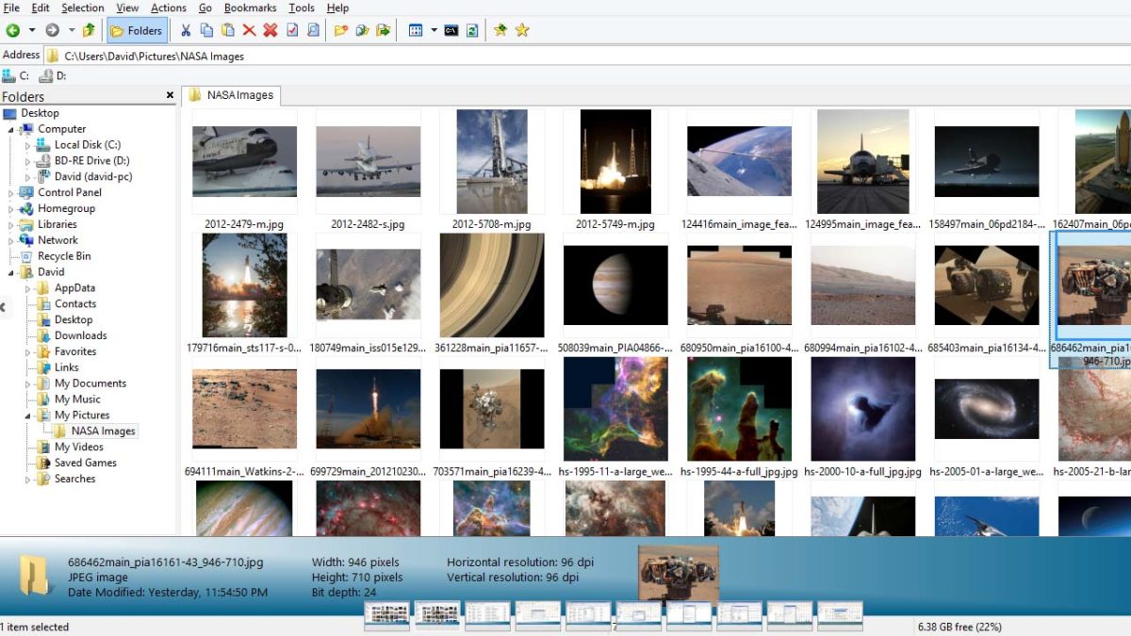Go up one level with the folder-up icon

(x=89, y=29)
